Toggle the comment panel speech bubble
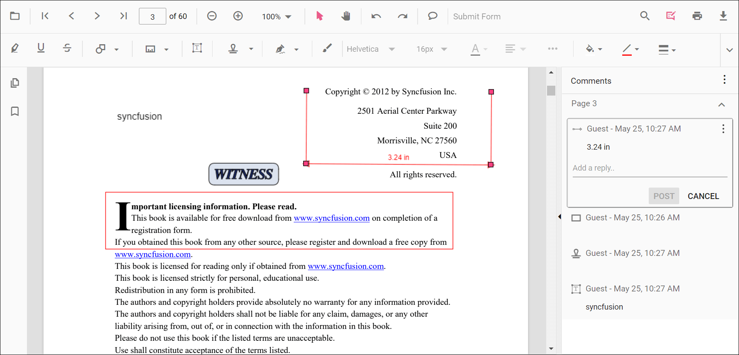The image size is (739, 355). click(x=433, y=16)
